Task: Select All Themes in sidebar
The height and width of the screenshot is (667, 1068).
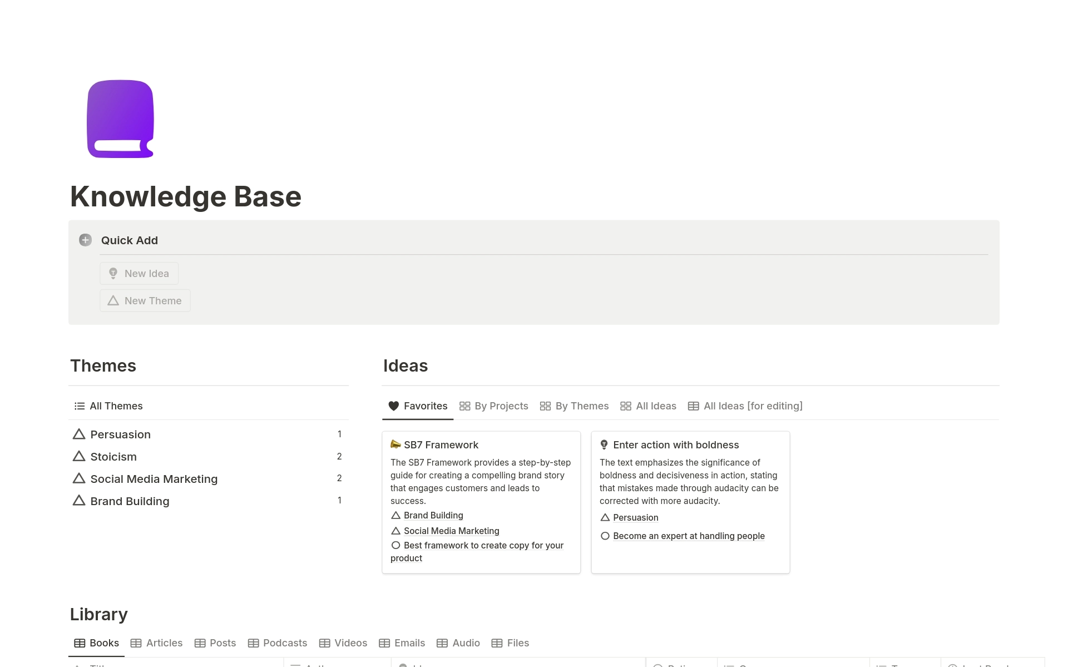Action: [x=116, y=406]
